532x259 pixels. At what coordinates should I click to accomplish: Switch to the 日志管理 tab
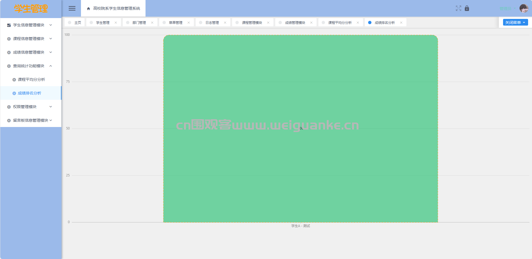212,23
